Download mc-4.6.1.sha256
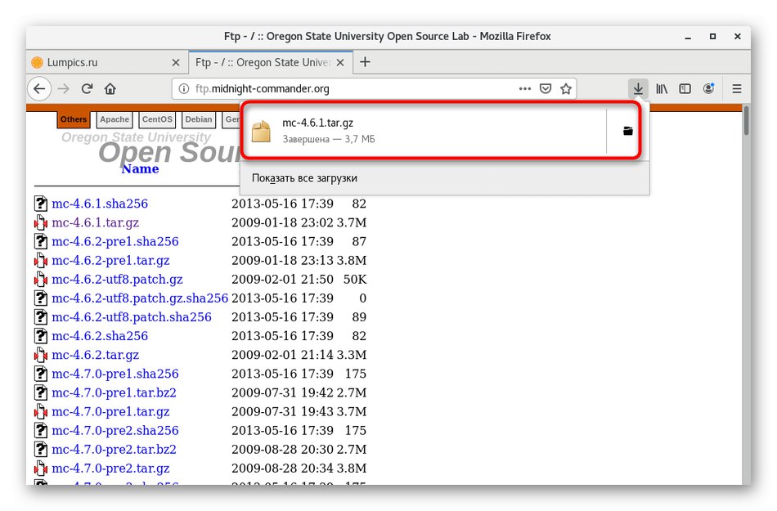The image size is (777, 511). pyautogui.click(x=100, y=204)
